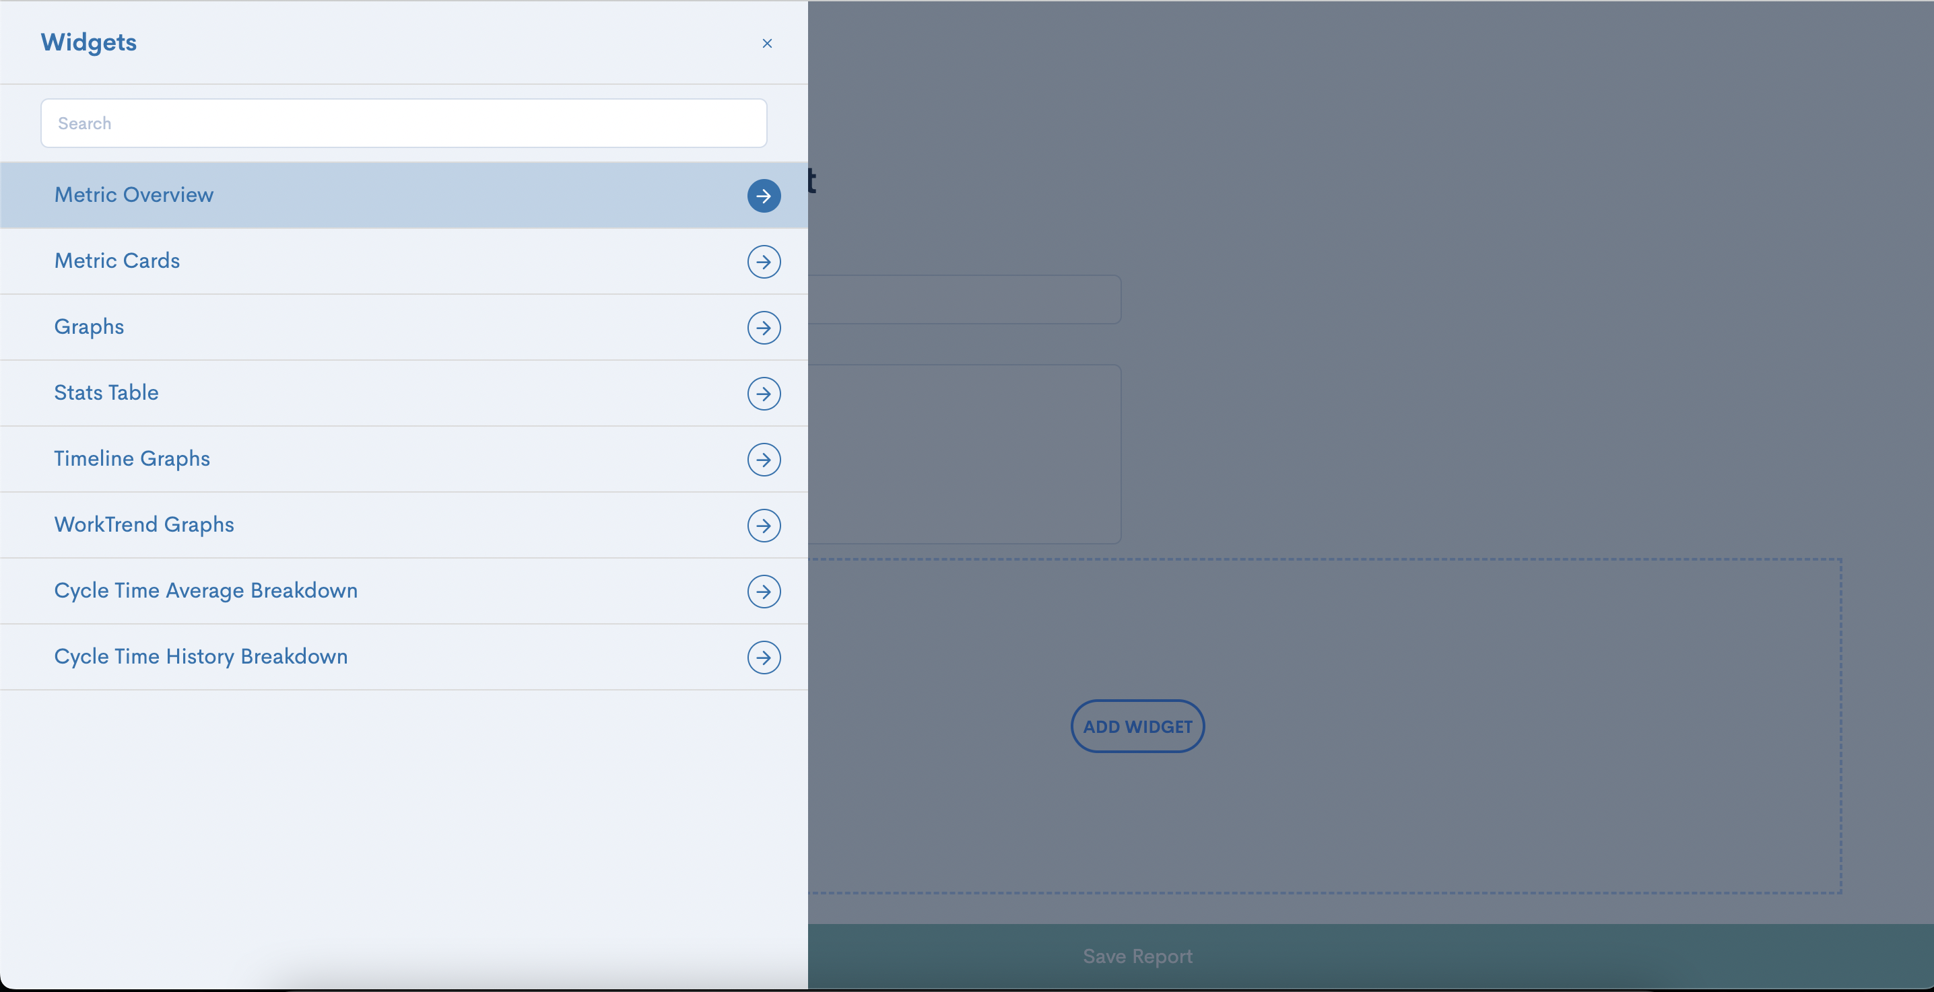Click arrow icon for Cycle Time Average Breakdown

pos(764,592)
